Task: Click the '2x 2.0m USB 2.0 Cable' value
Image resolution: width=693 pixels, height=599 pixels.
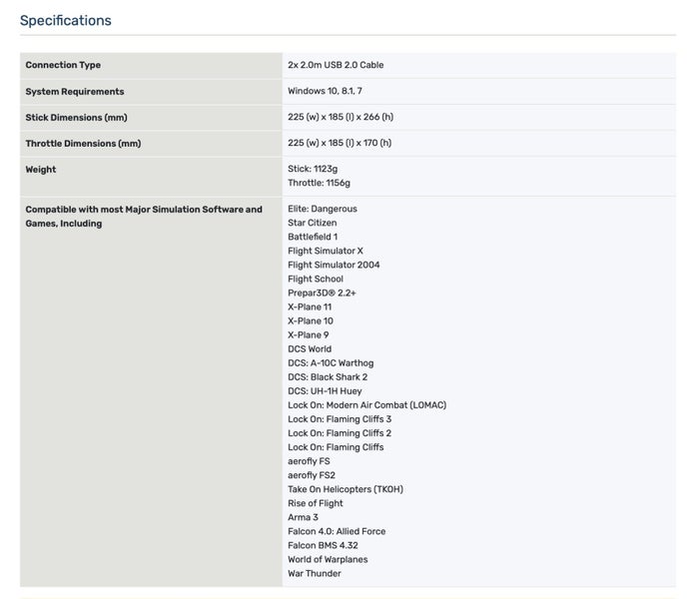Action: tap(336, 65)
